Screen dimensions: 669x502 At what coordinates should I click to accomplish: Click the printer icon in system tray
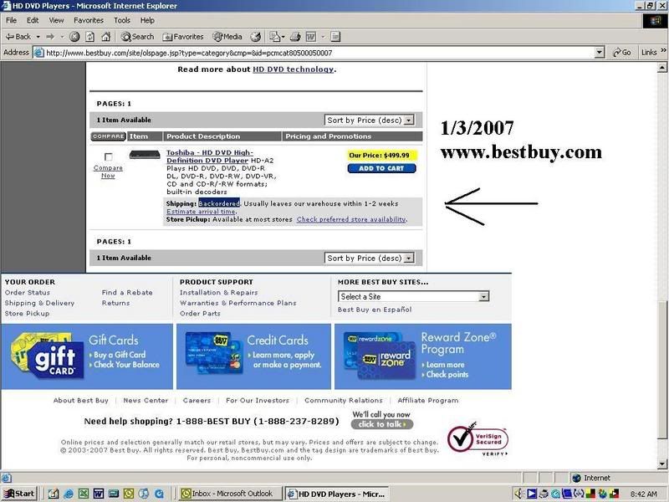coord(544,494)
